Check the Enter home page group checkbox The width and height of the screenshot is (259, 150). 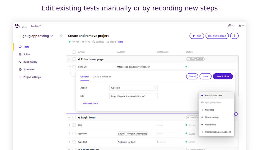[74, 59]
